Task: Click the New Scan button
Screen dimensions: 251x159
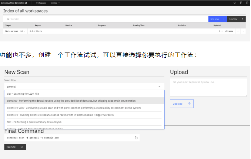Action: [x=217, y=19]
